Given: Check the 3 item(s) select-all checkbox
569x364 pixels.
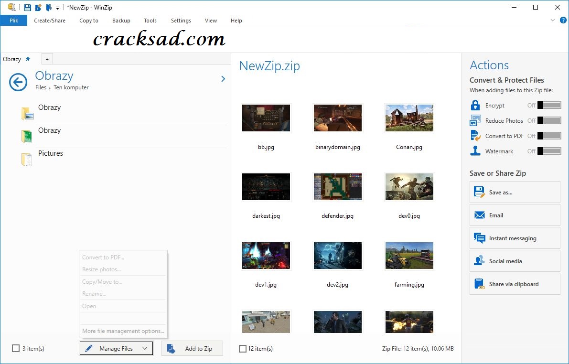Looking at the screenshot, I should pos(16,348).
